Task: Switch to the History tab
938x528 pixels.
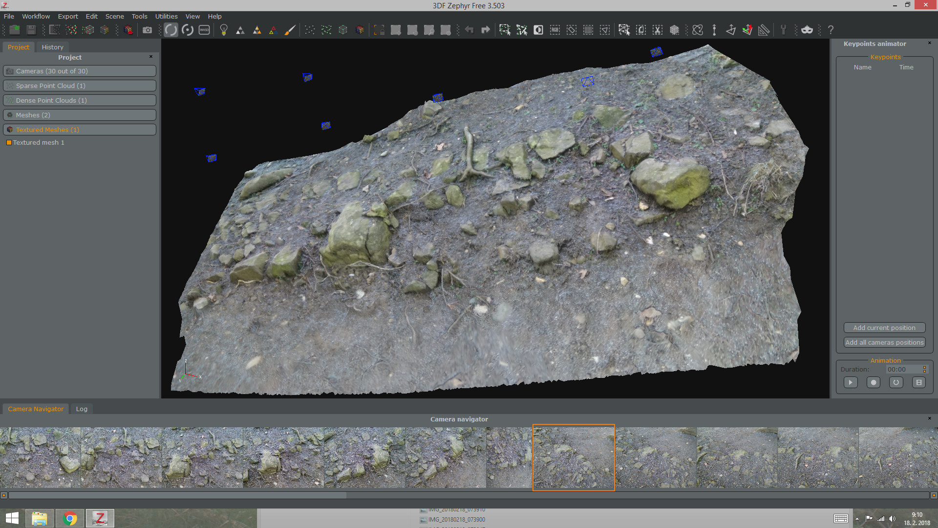Action: click(52, 47)
